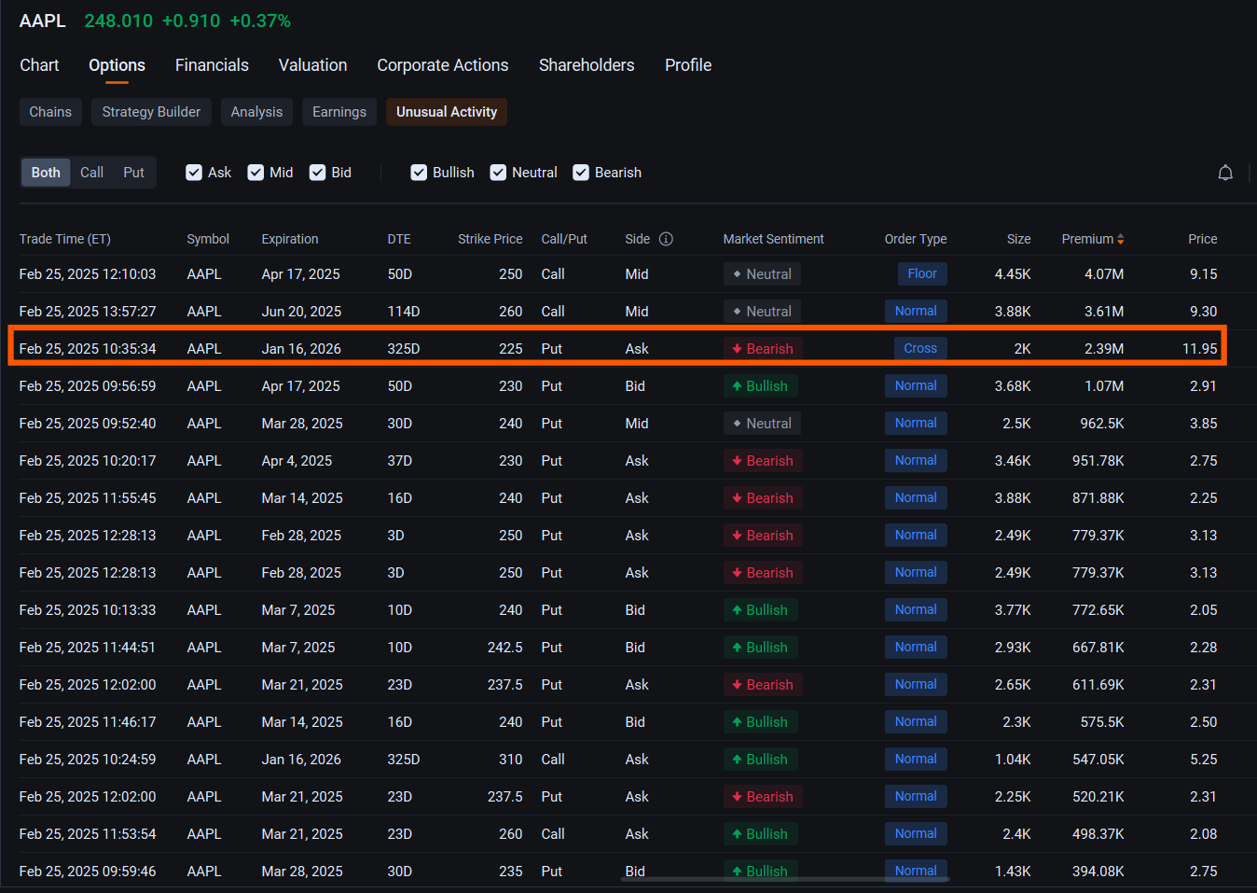This screenshot has width=1257, height=893.
Task: Click the alert bell icon
Action: coord(1225,173)
